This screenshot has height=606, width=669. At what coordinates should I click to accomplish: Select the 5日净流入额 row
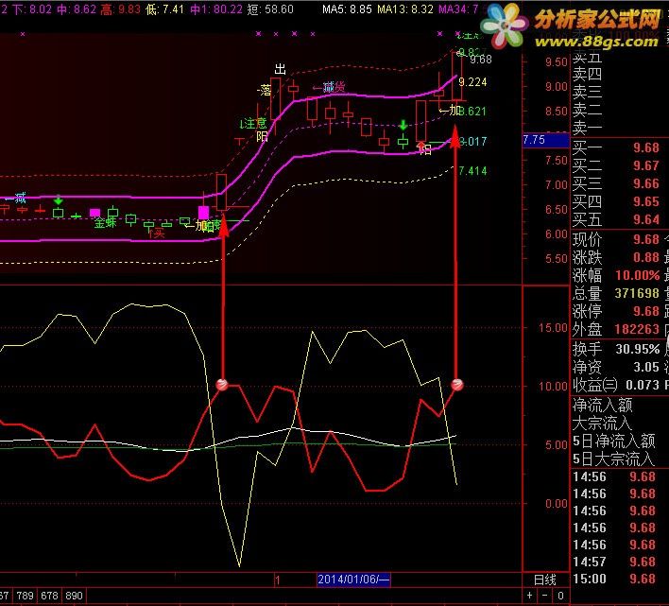pyautogui.click(x=614, y=441)
